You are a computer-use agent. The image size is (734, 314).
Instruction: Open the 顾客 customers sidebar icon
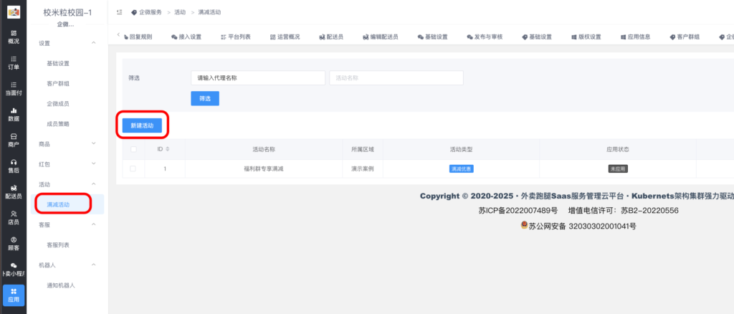pos(14,243)
